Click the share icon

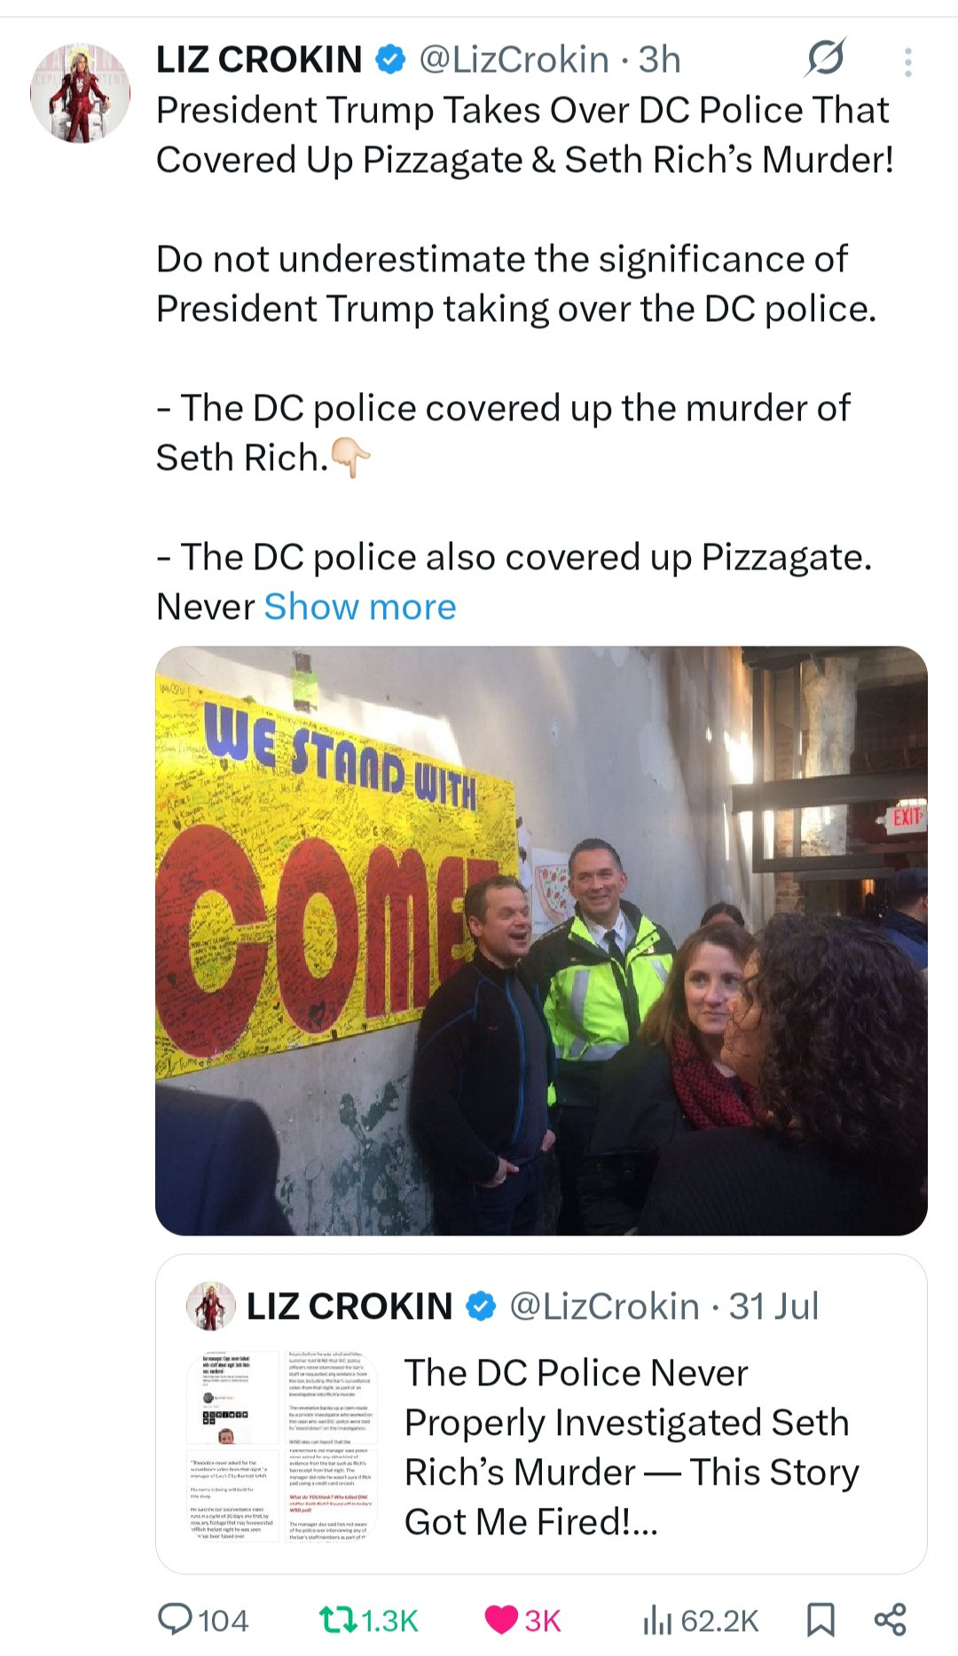point(890,1620)
